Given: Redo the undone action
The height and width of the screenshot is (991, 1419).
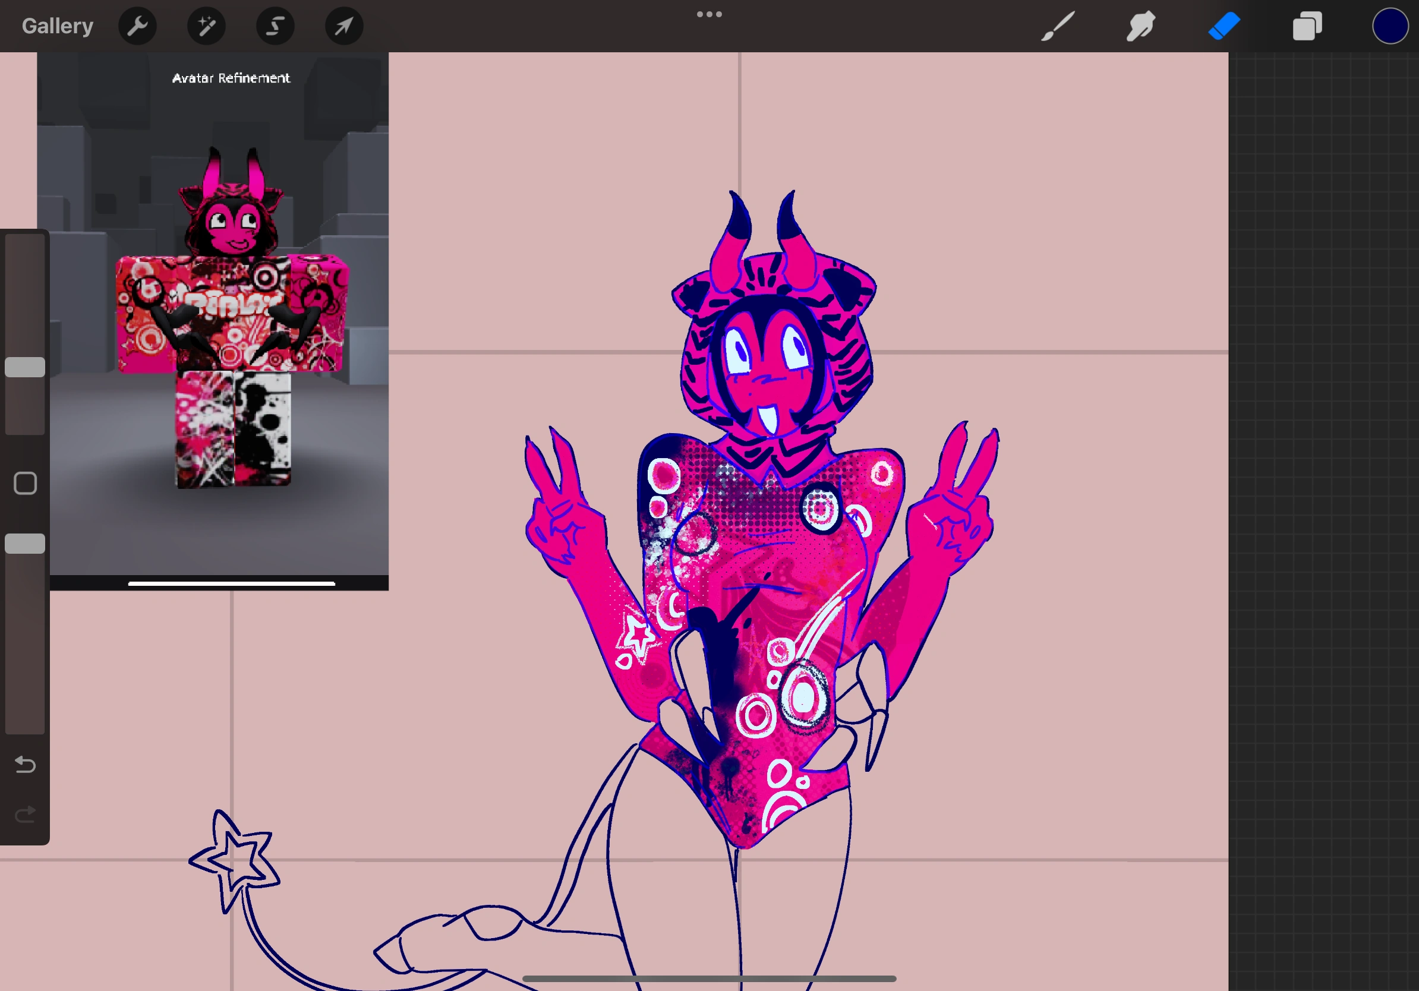Looking at the screenshot, I should click(x=25, y=814).
